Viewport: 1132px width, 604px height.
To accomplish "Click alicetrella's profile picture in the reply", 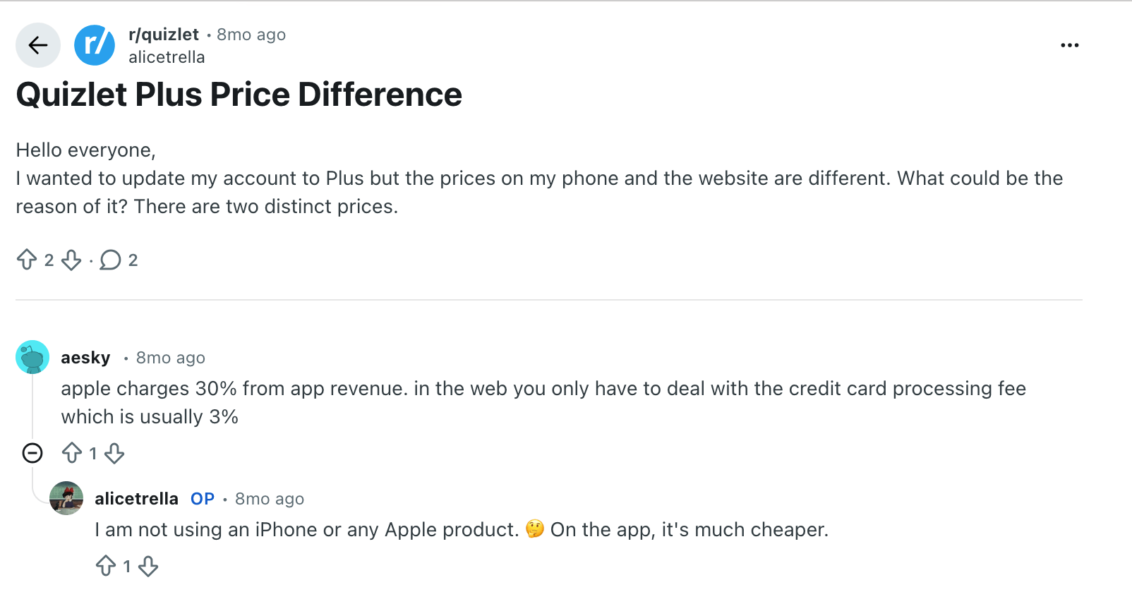I will [66, 498].
